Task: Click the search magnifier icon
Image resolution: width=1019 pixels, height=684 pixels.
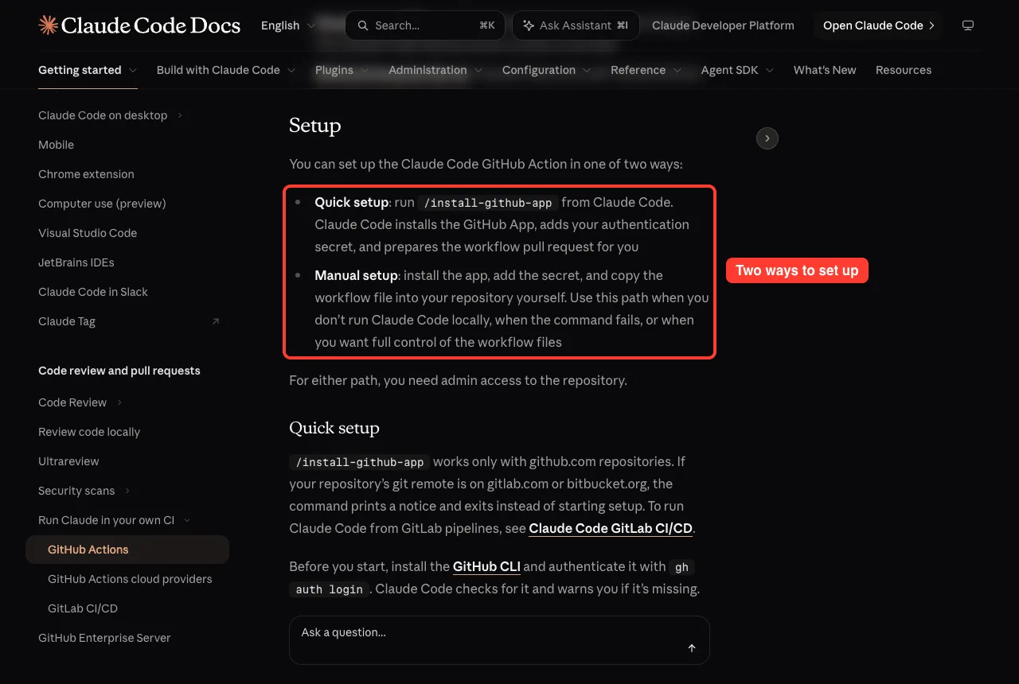Action: click(363, 25)
